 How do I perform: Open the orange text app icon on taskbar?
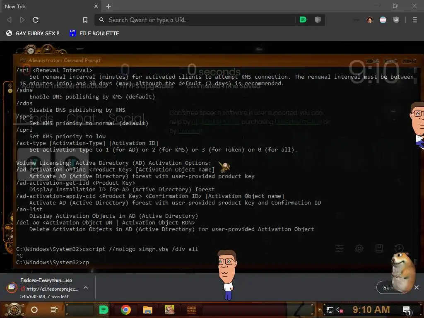coord(191,310)
